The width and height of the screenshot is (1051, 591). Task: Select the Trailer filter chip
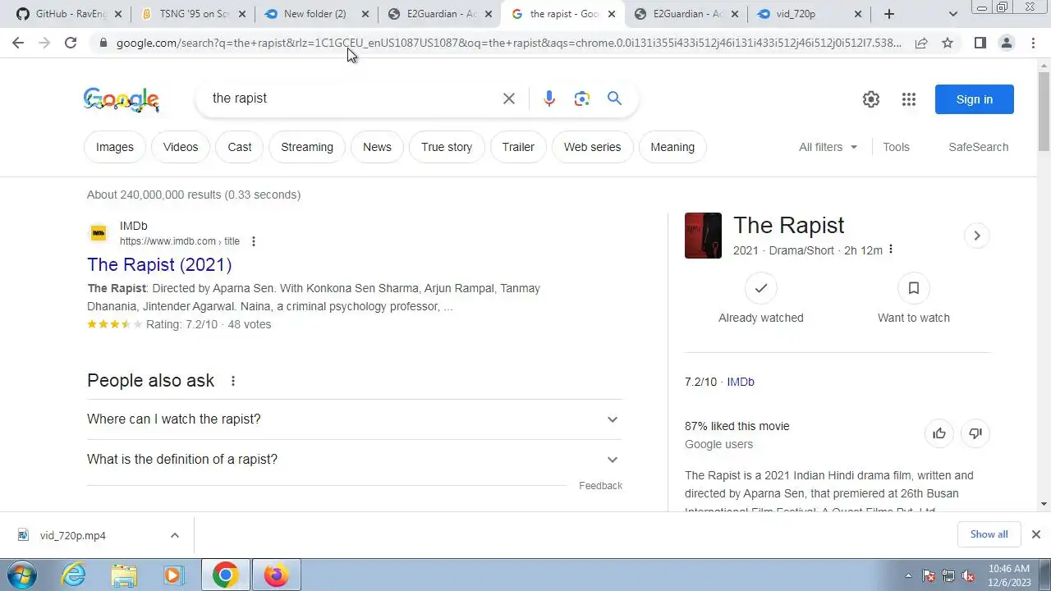[518, 147]
